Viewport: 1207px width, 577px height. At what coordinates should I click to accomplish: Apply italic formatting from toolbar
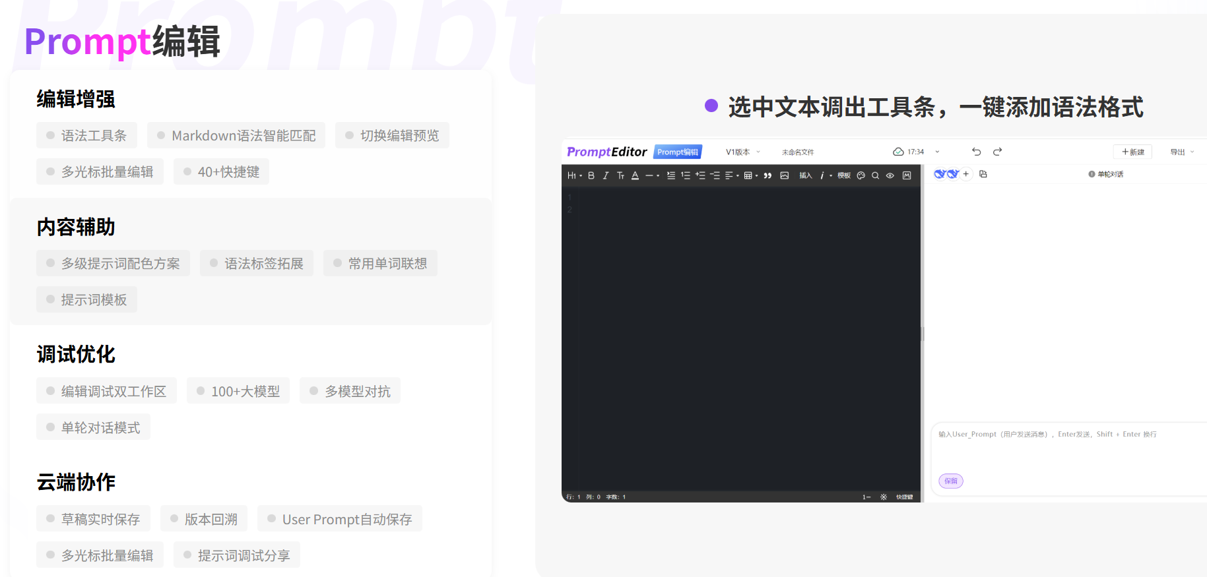605,175
